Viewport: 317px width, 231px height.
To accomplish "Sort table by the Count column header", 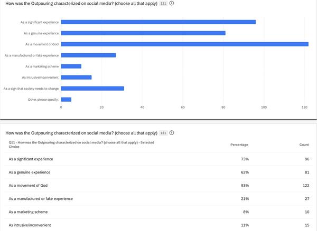I will point(304,145).
